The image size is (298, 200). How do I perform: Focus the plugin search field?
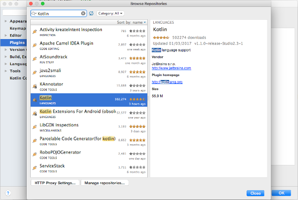tap(58, 13)
